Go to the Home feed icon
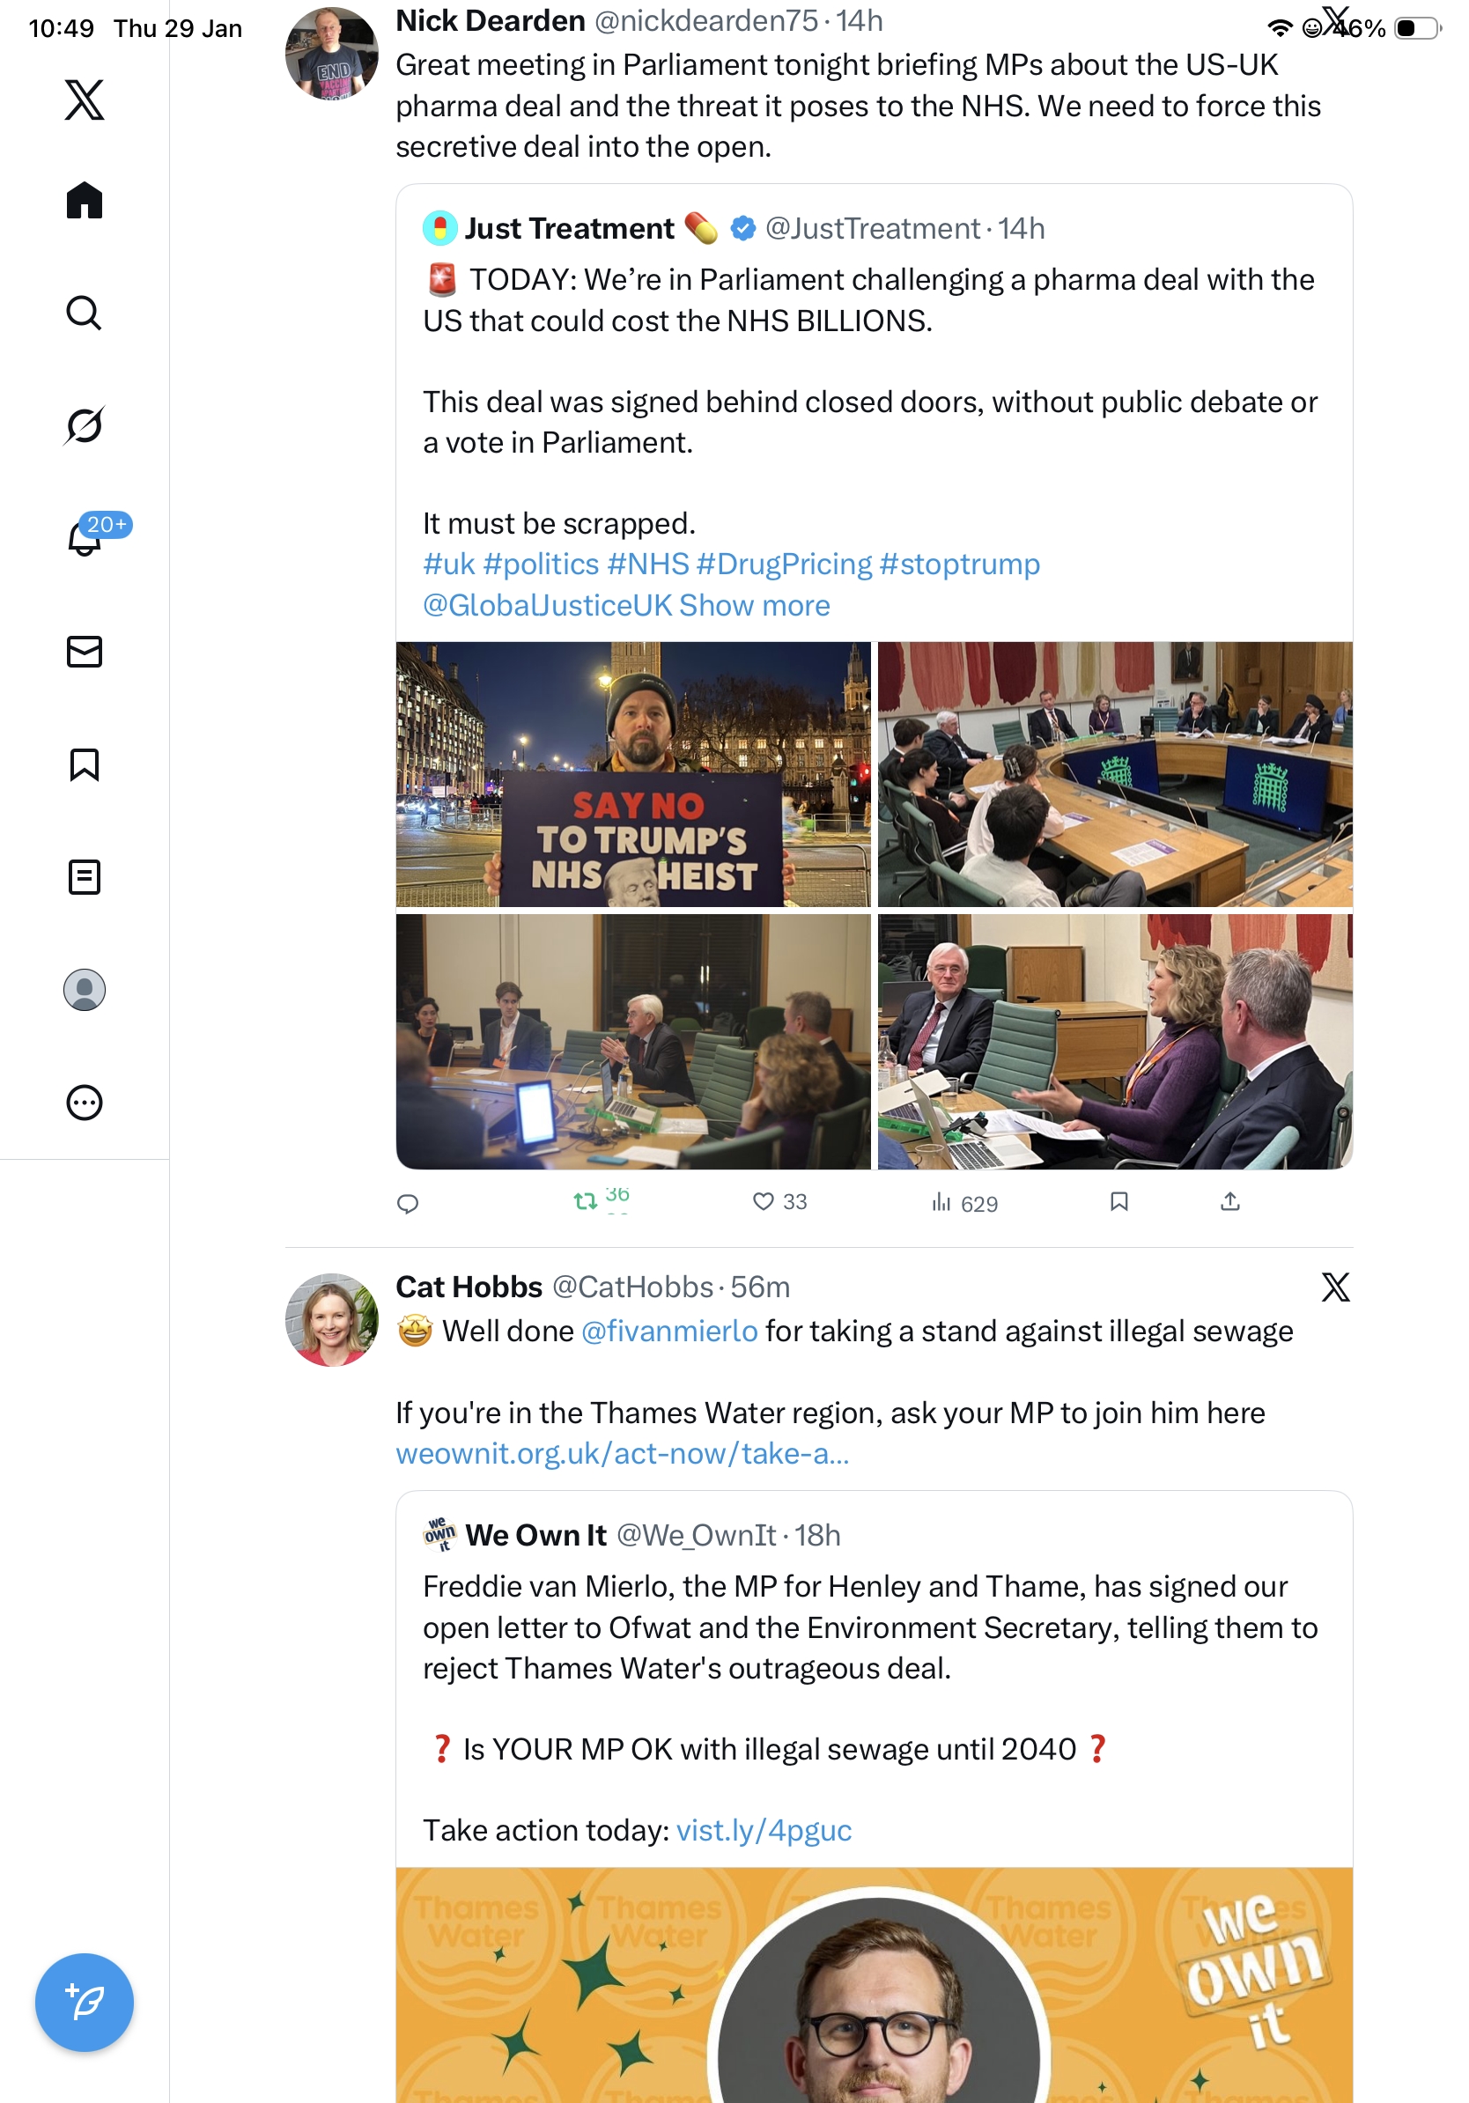 85,200
